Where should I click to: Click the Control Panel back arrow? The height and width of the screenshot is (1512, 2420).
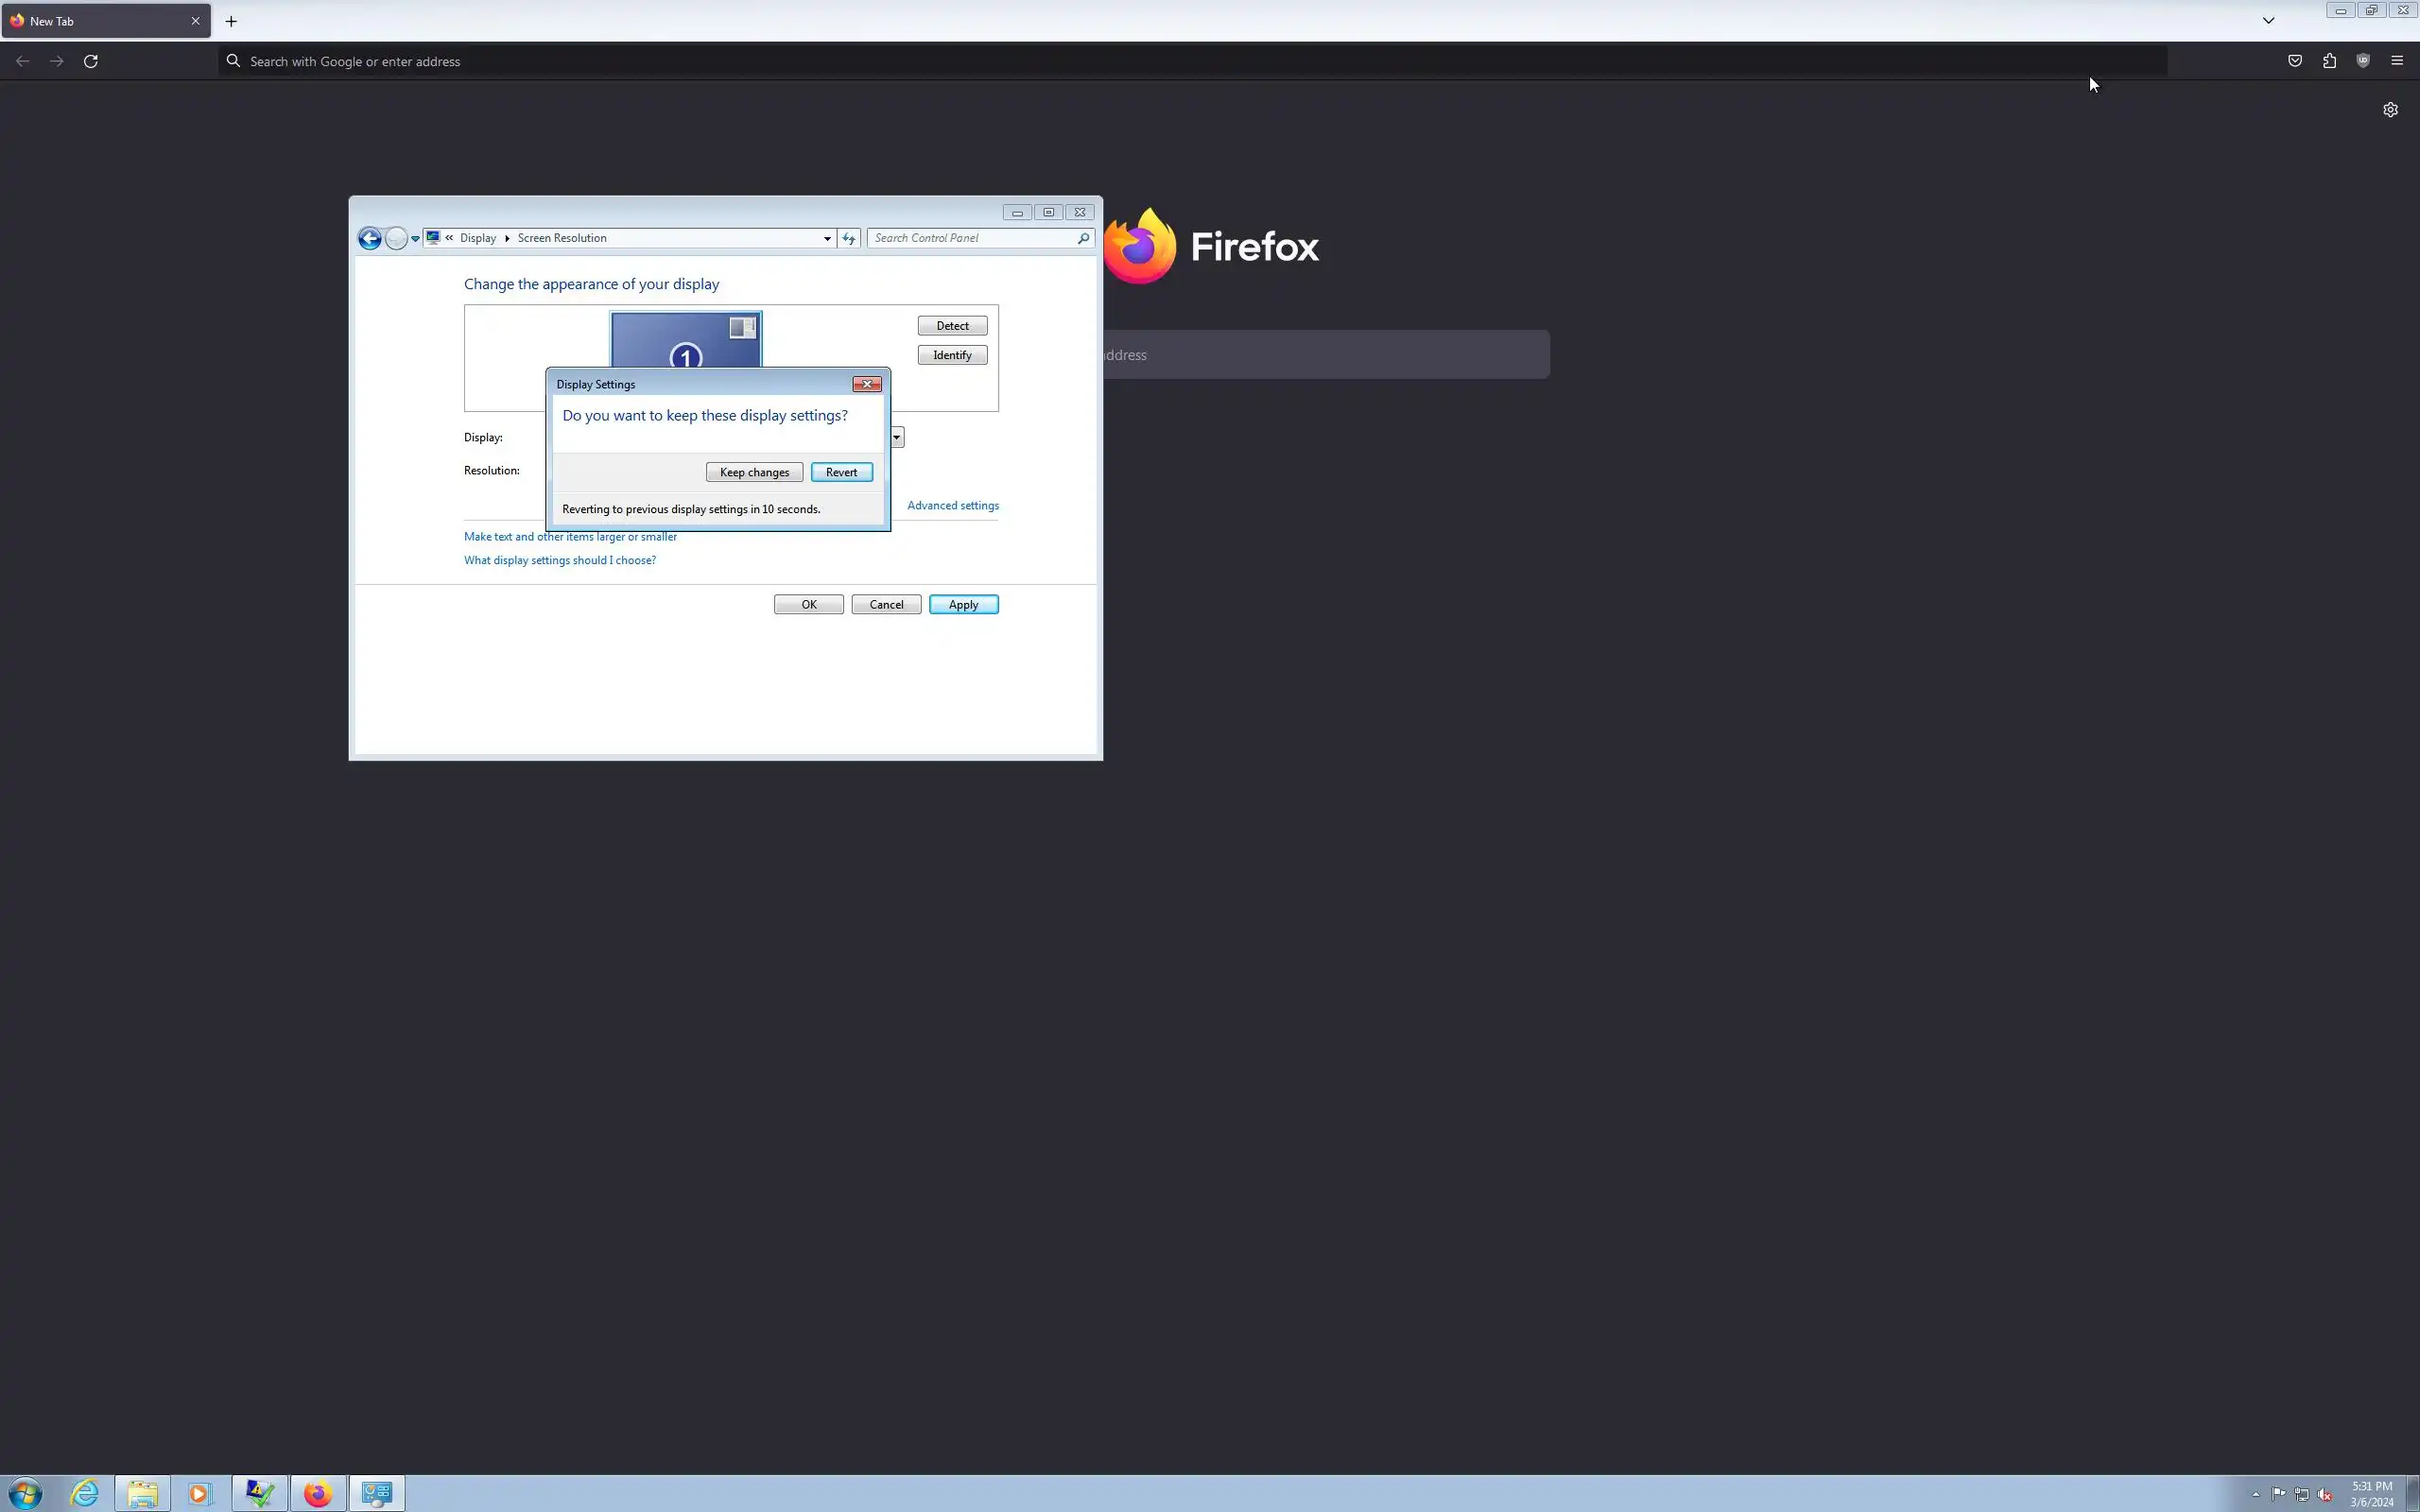point(369,238)
